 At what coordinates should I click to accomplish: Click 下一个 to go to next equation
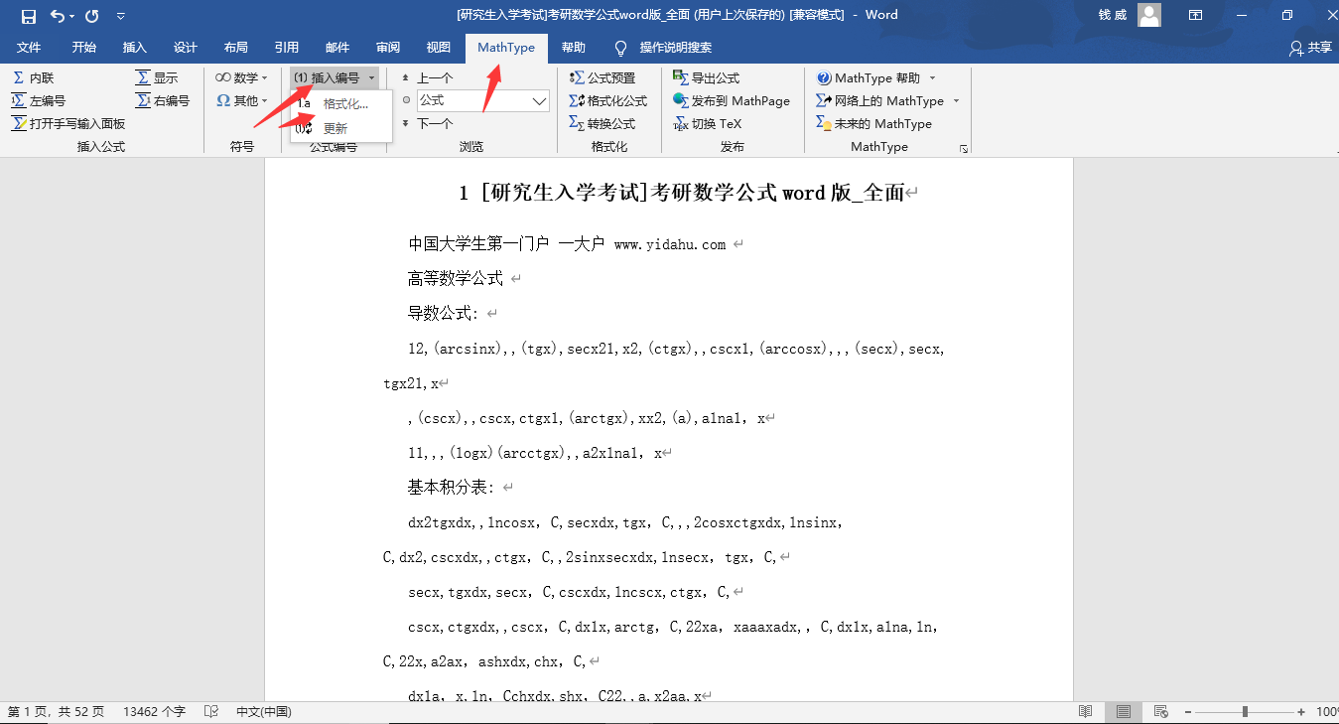[x=432, y=123]
